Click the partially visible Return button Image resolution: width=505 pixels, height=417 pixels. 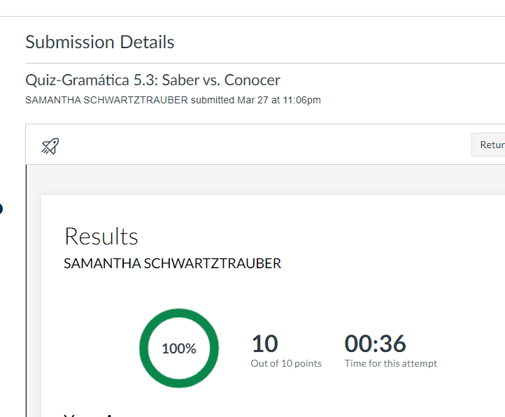coord(489,145)
